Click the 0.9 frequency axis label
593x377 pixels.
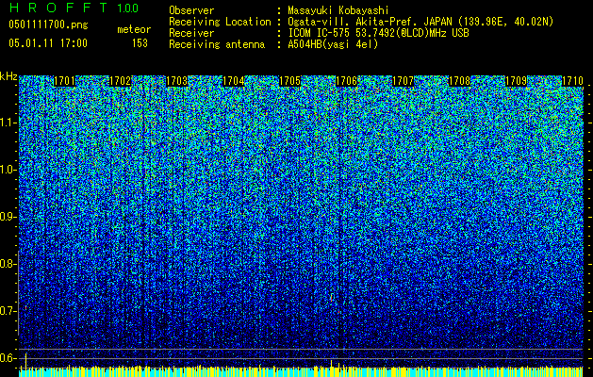point(7,217)
